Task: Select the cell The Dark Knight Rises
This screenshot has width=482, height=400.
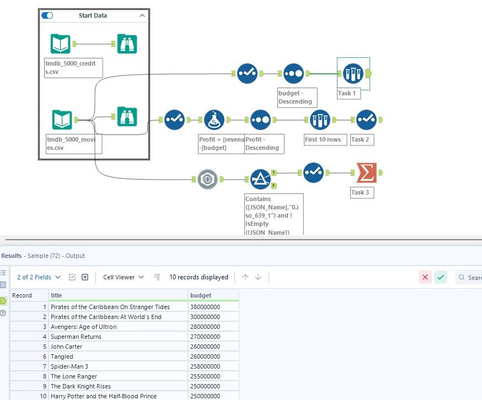Action: click(x=118, y=386)
